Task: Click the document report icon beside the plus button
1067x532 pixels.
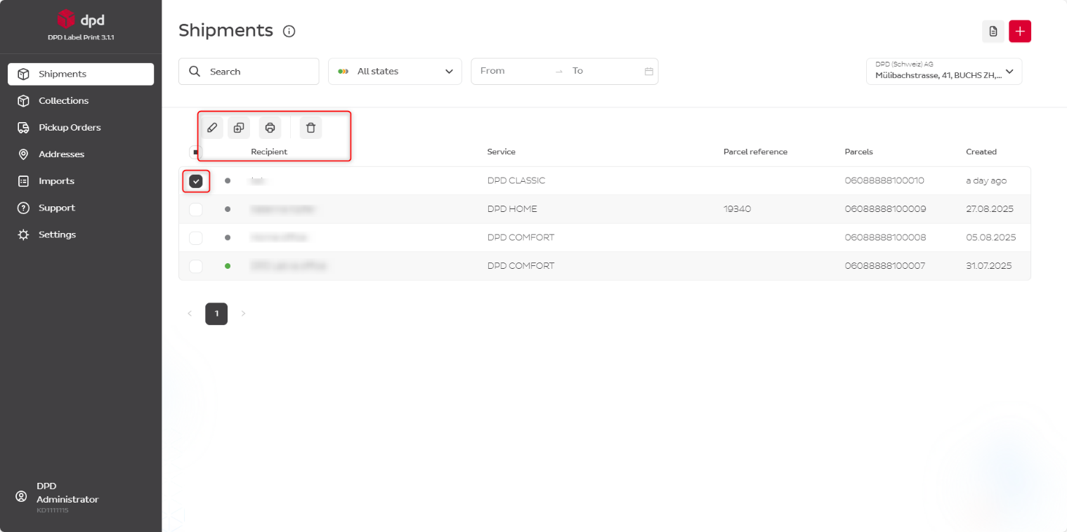Action: pos(993,32)
